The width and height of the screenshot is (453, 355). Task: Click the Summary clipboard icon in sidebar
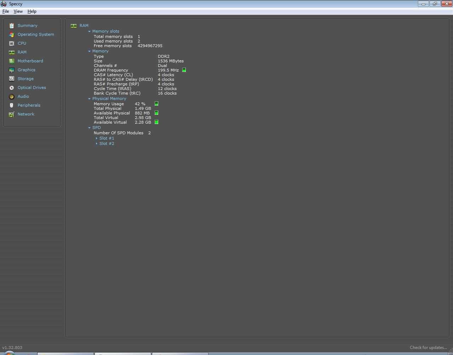pyautogui.click(x=12, y=26)
